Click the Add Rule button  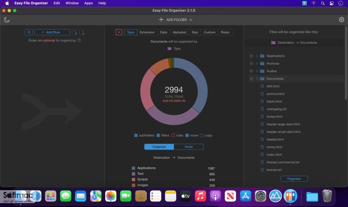tap(52, 32)
